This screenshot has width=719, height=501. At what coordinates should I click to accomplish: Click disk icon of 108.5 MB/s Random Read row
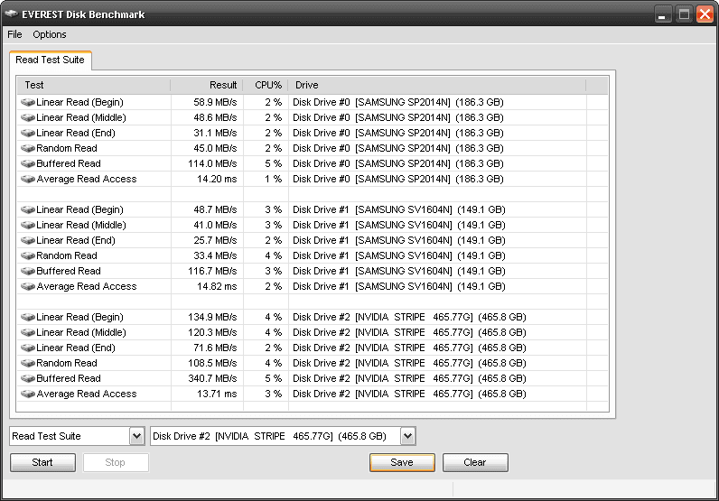tap(28, 363)
